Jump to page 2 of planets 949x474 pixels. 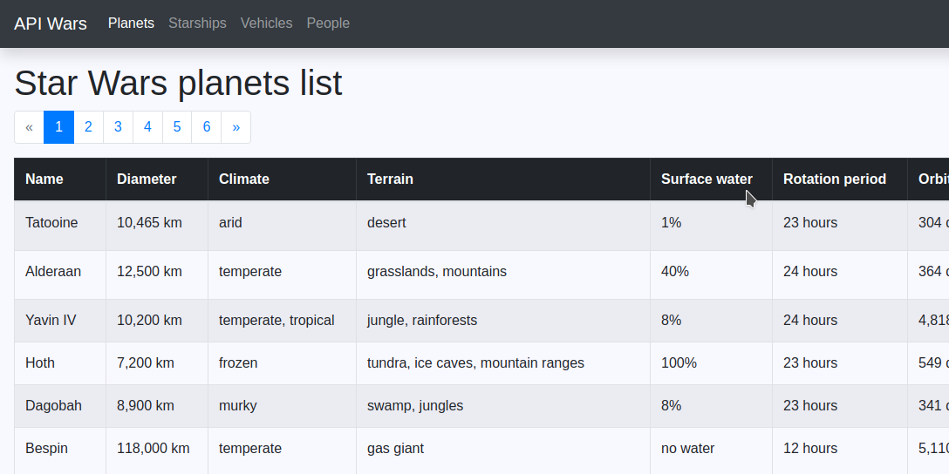point(88,127)
